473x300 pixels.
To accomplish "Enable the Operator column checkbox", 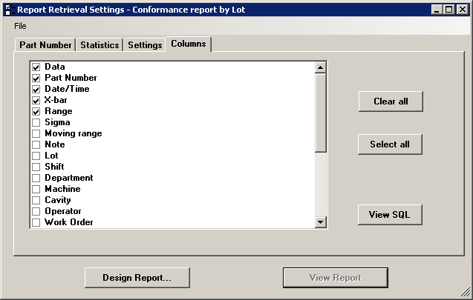I will (36, 211).
